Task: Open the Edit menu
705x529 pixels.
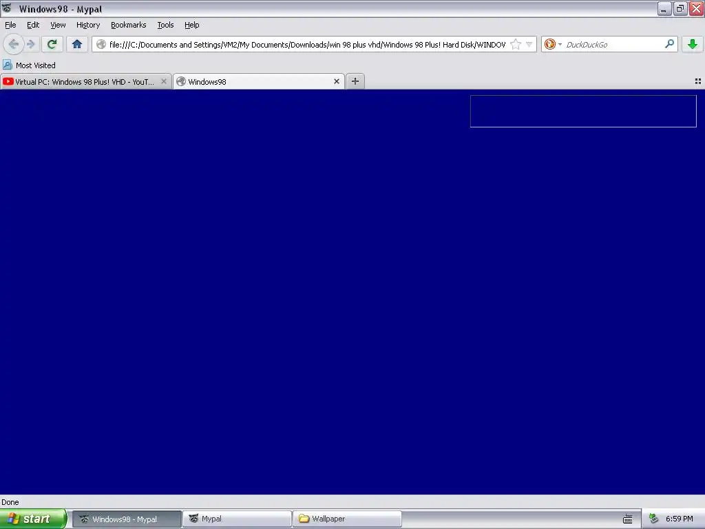Action: (33, 25)
